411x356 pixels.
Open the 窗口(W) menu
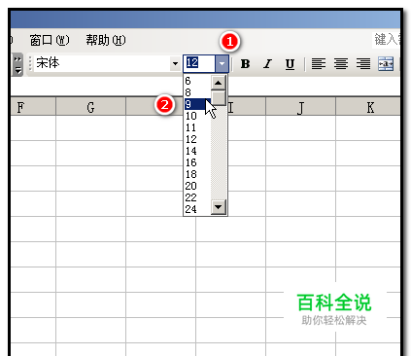(x=50, y=40)
